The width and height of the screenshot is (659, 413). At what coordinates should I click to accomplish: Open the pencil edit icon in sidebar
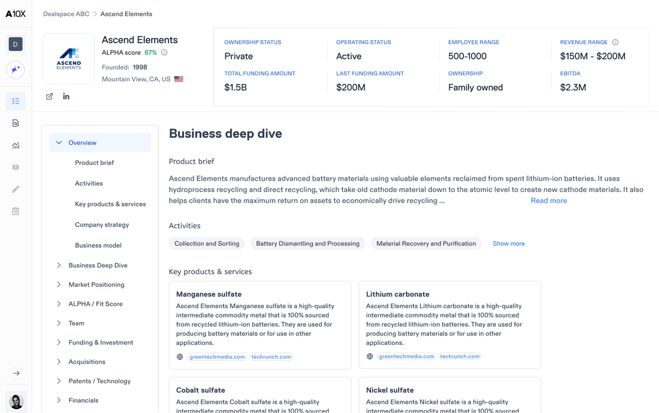pyautogui.click(x=16, y=189)
